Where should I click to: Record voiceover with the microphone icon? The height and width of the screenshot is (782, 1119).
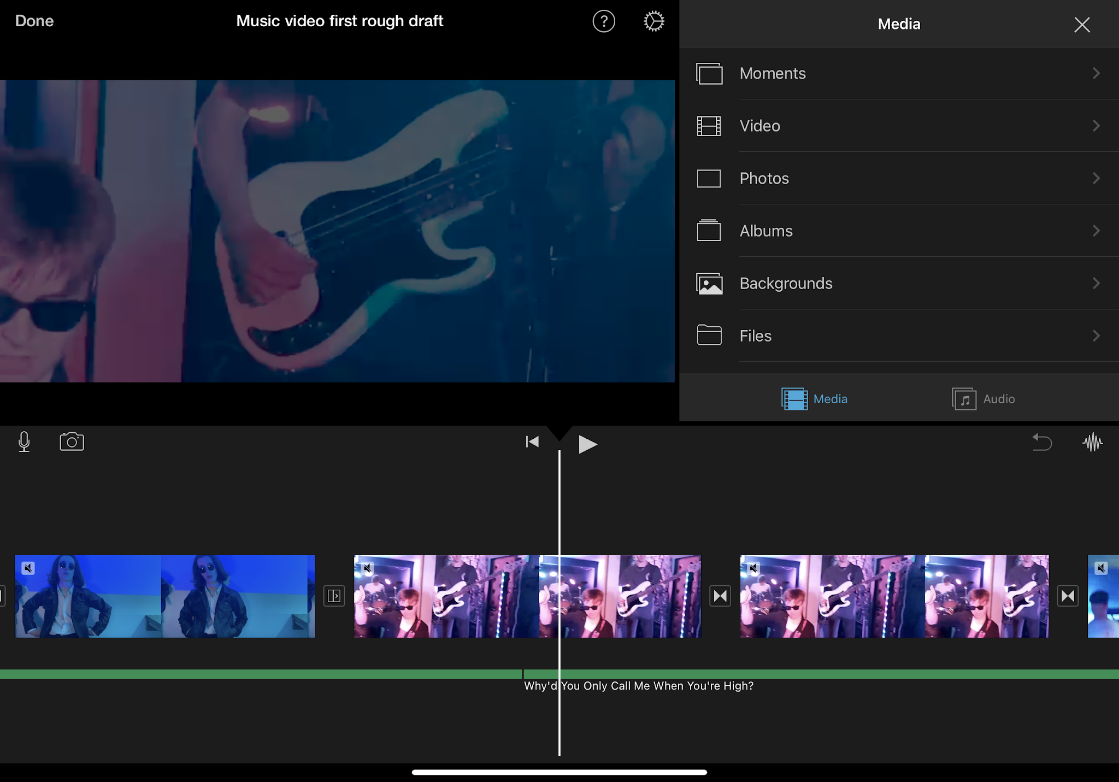click(24, 442)
